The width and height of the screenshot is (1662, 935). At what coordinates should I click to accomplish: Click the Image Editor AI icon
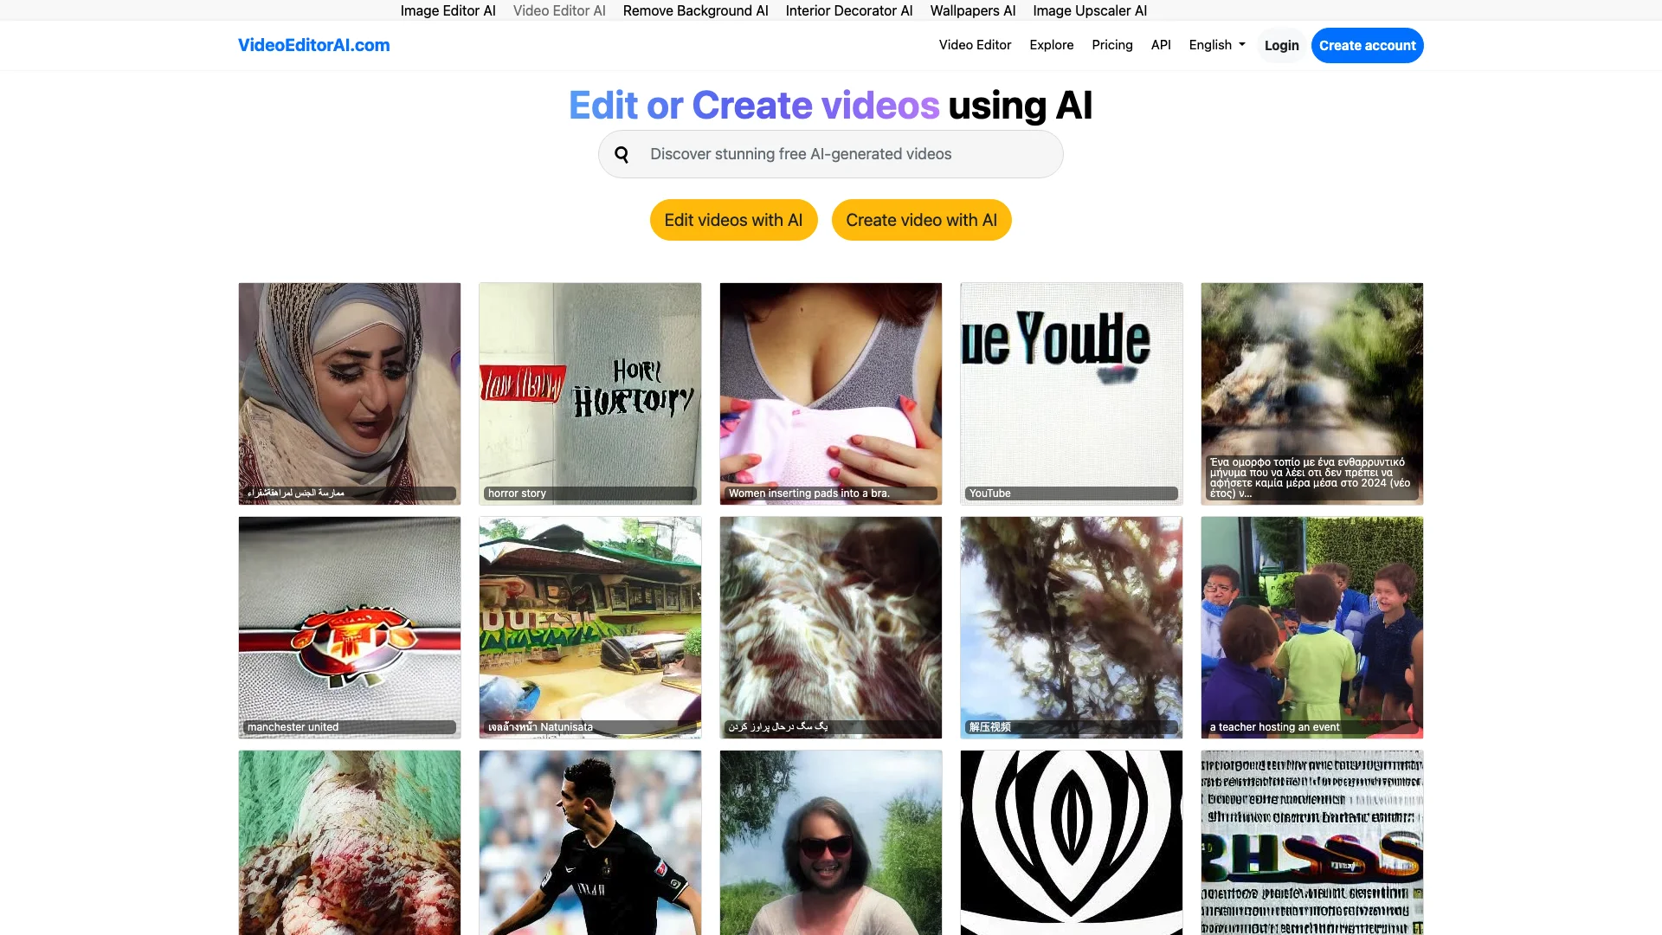tap(448, 10)
